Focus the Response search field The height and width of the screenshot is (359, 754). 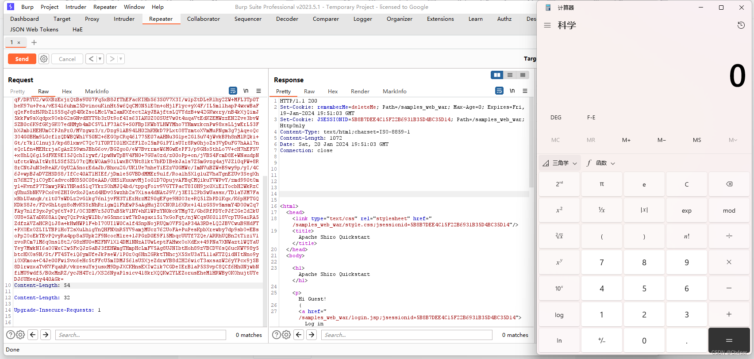407,335
